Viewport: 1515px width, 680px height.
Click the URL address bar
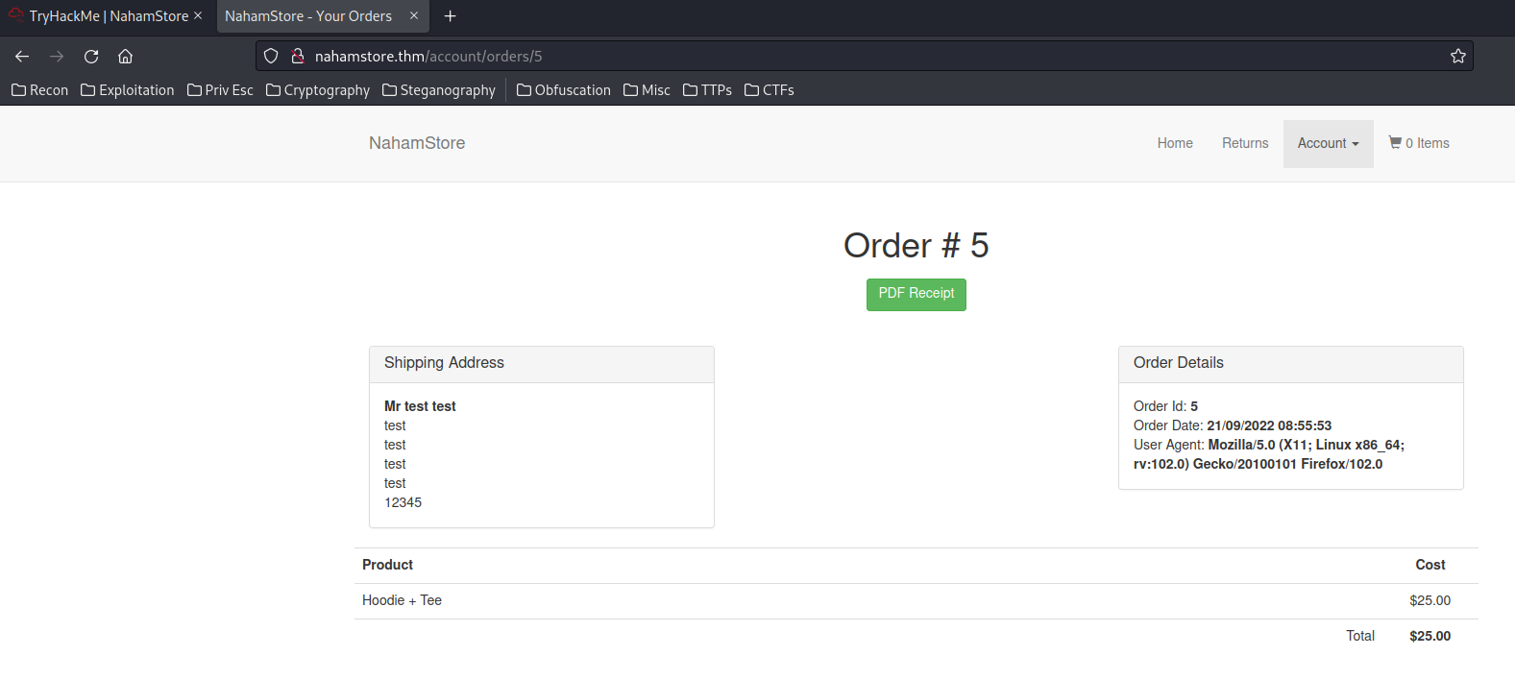(x=865, y=56)
